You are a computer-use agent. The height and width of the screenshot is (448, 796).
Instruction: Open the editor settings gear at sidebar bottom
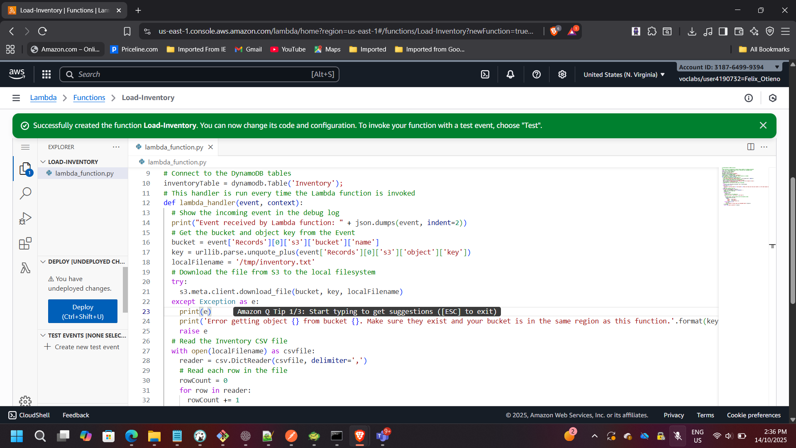click(25, 401)
